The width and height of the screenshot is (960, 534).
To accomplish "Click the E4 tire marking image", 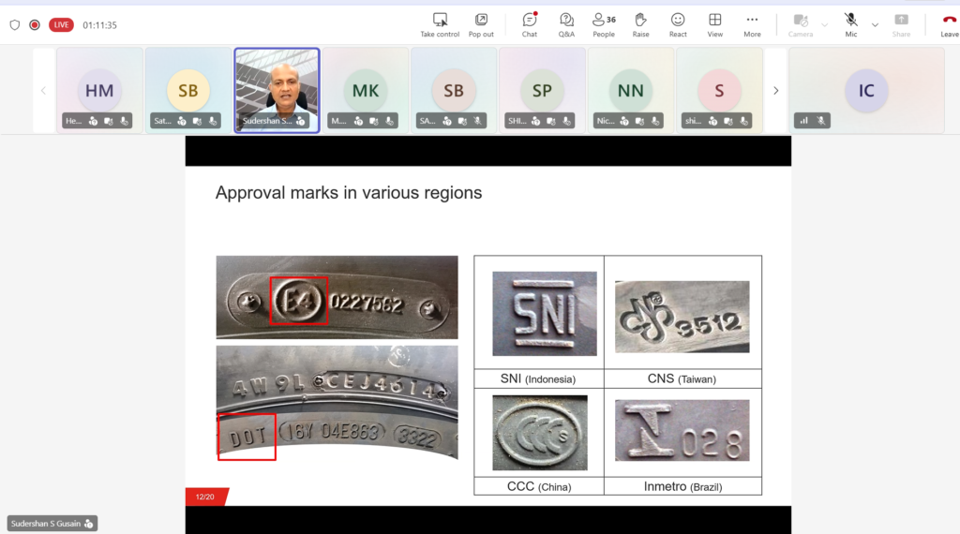I will pos(337,297).
